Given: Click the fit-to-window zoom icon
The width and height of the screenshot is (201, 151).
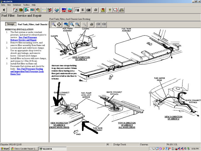Looking at the screenshot, I should [x=72, y=24].
